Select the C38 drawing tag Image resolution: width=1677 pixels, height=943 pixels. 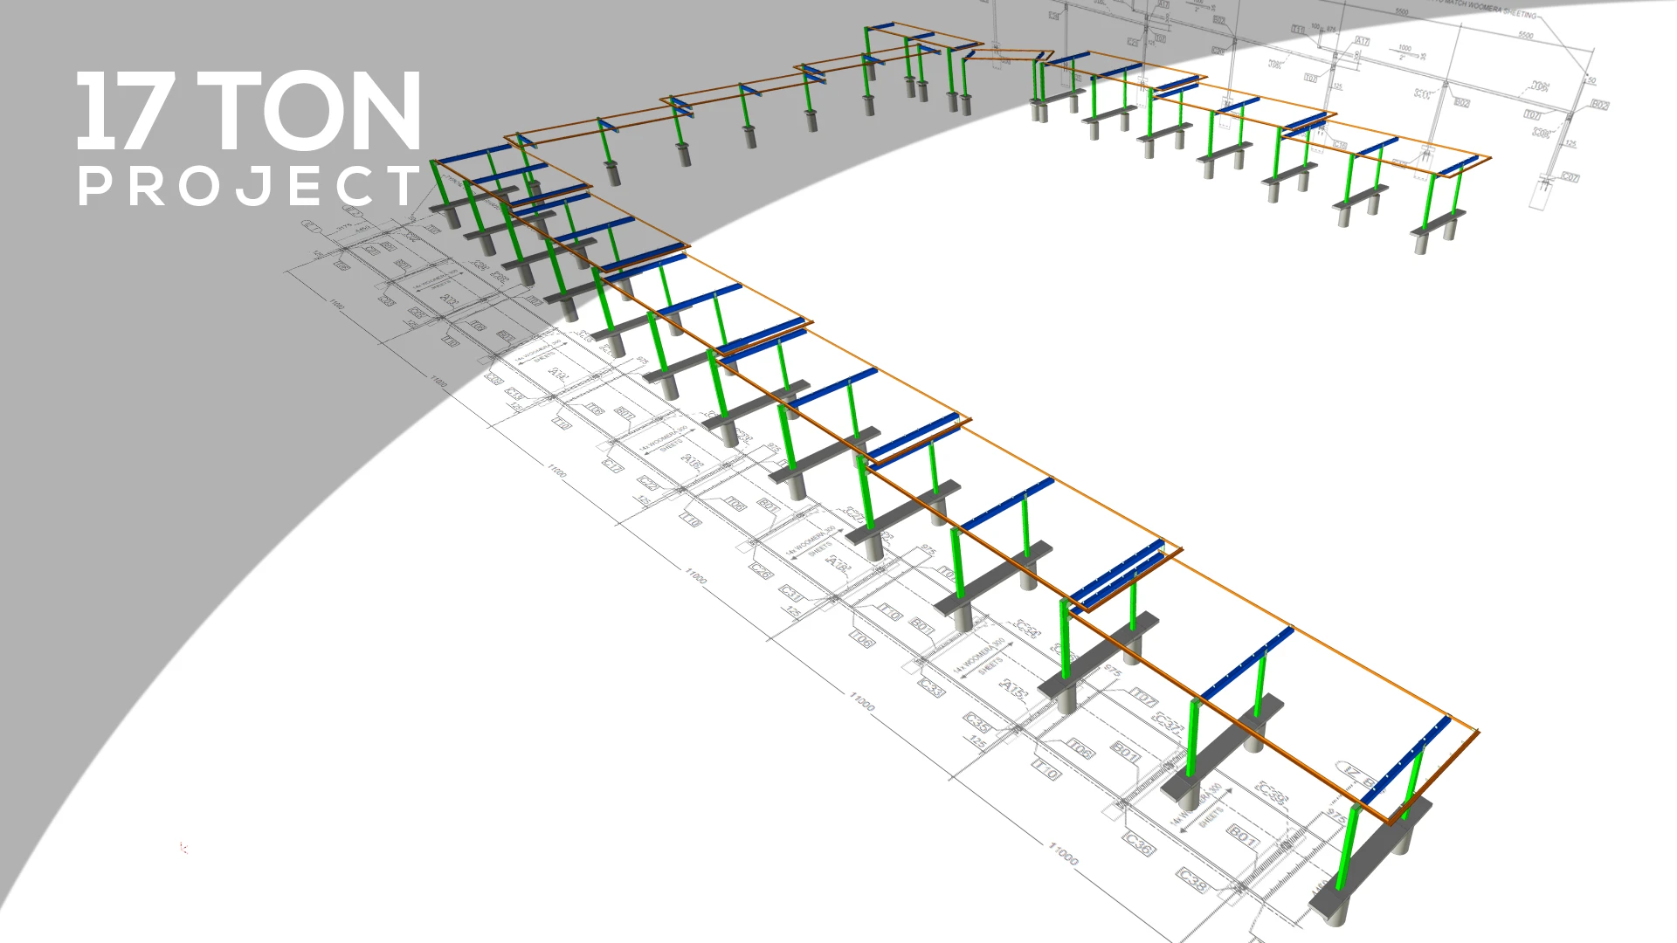pos(1192,880)
